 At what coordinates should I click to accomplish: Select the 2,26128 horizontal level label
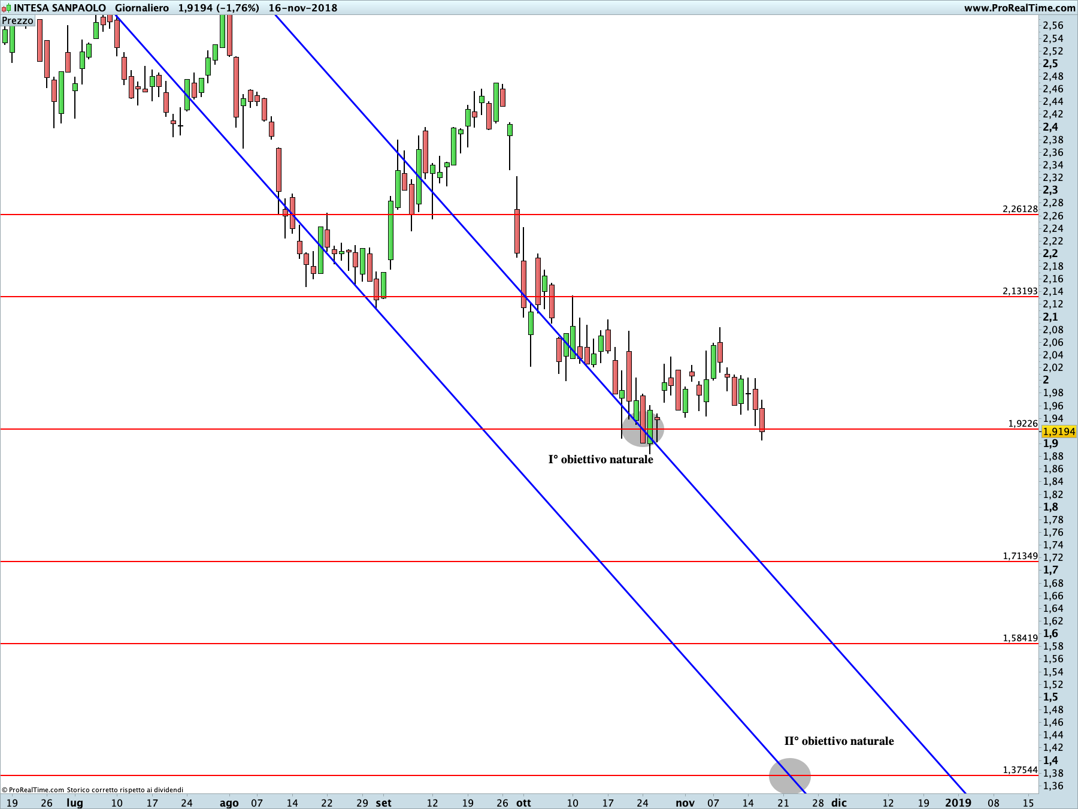[x=1020, y=209]
